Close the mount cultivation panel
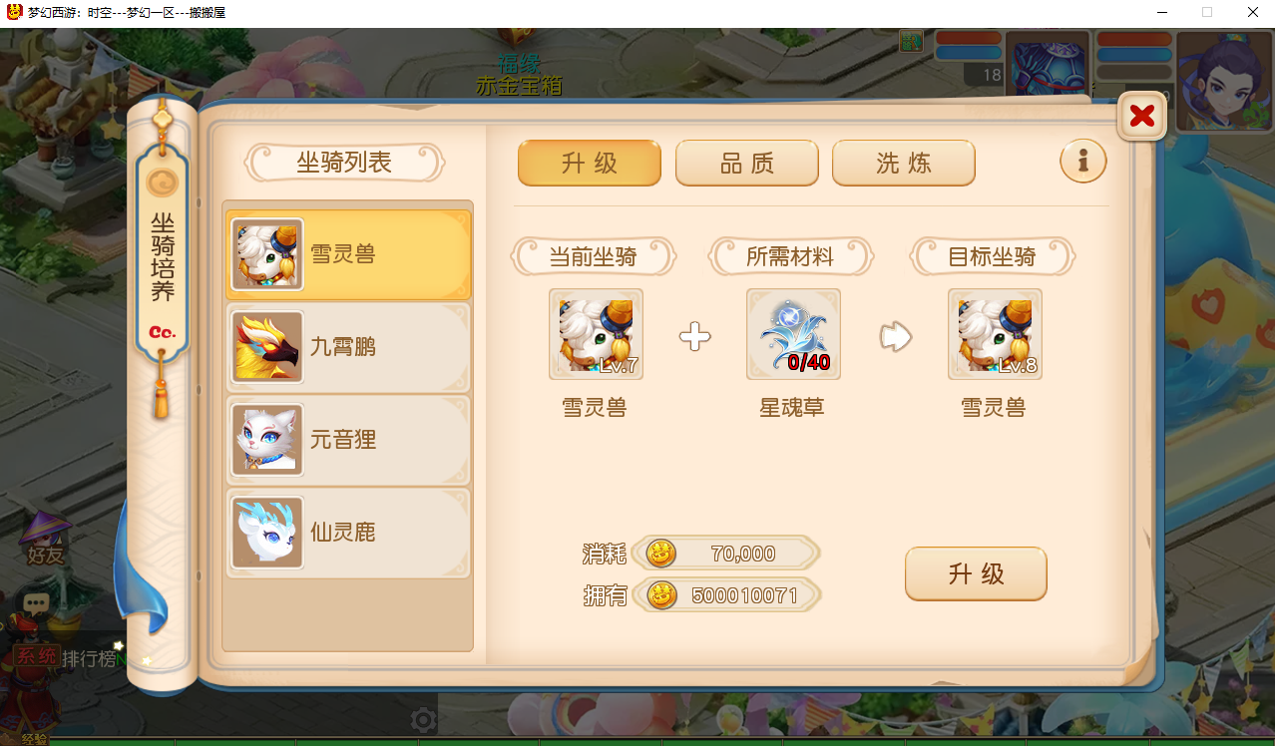Image resolution: width=1275 pixels, height=746 pixels. (x=1141, y=117)
